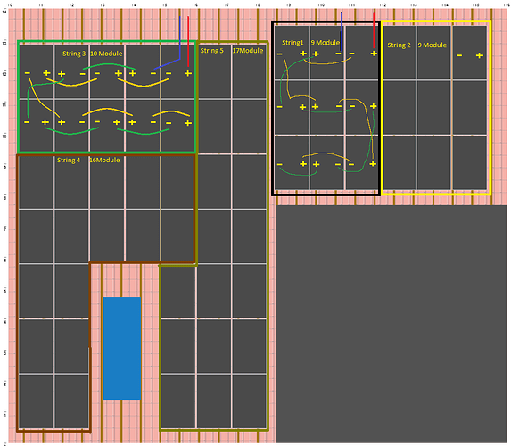Click the blue cable line above String1
The height and width of the screenshot is (446, 511).
click(342, 31)
